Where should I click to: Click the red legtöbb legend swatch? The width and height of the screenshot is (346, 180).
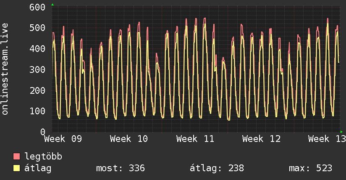pos(17,157)
